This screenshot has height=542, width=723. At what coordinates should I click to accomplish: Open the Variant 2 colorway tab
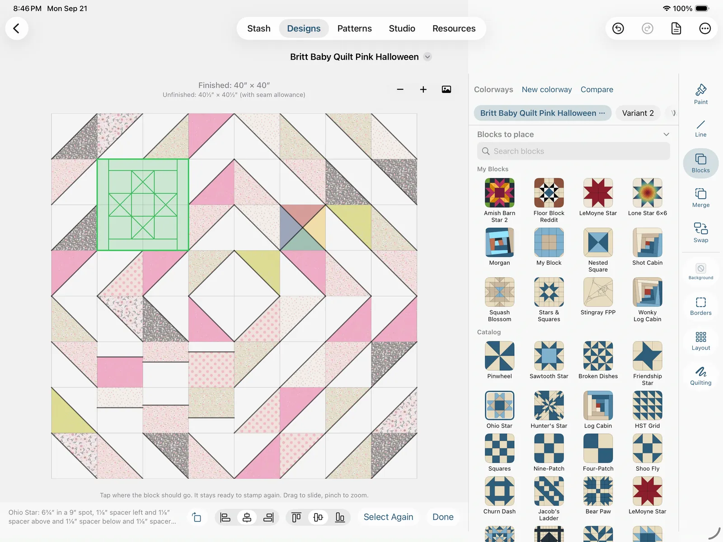638,113
